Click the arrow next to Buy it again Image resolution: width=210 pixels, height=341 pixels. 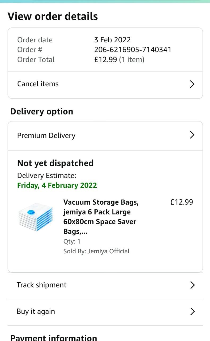point(192,311)
